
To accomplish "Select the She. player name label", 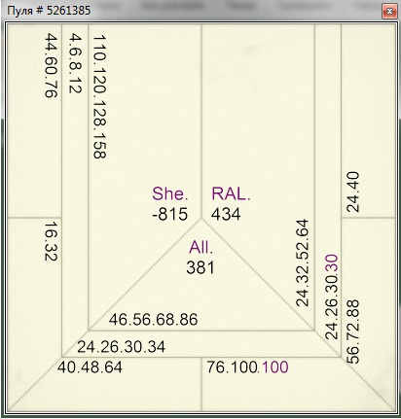I will pyautogui.click(x=170, y=193).
